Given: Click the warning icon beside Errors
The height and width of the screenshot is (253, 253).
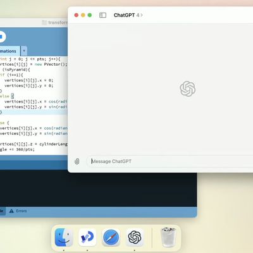Looking at the screenshot, I should pos(11,211).
